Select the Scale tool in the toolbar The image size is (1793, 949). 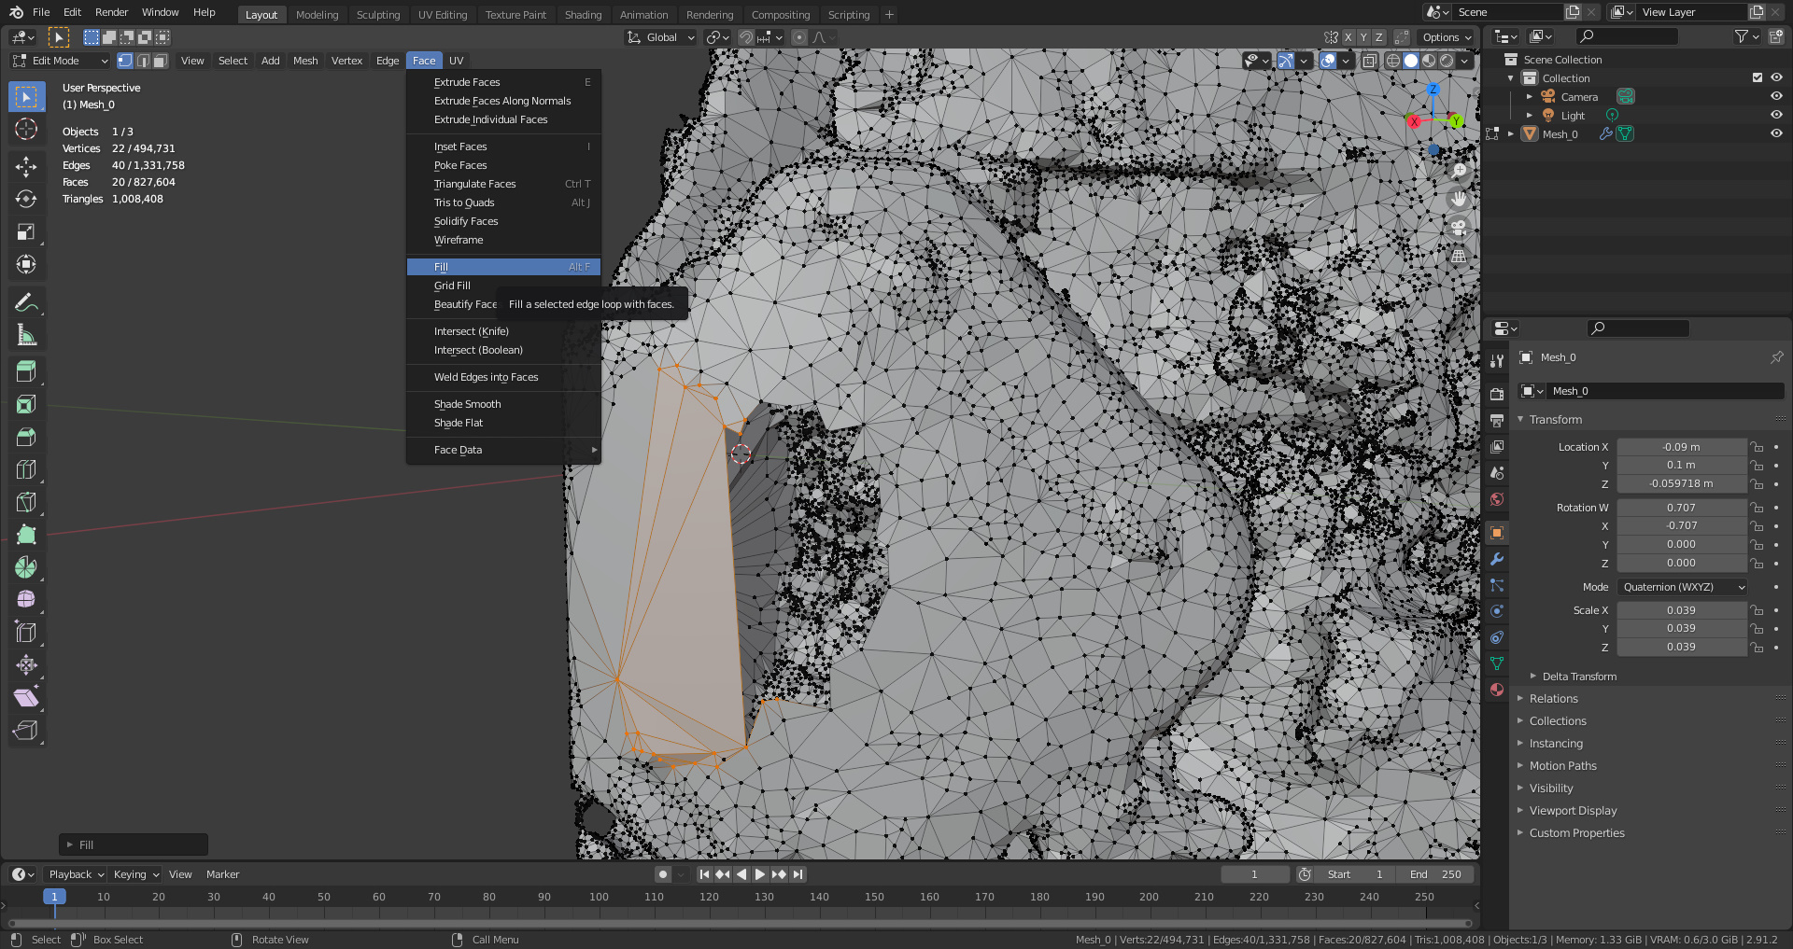26,231
